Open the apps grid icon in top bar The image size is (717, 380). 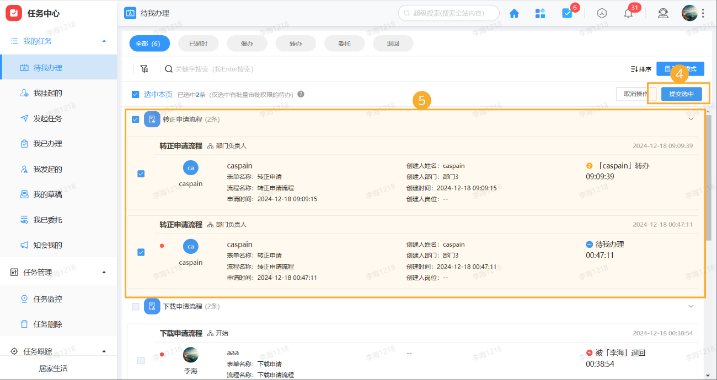click(540, 13)
